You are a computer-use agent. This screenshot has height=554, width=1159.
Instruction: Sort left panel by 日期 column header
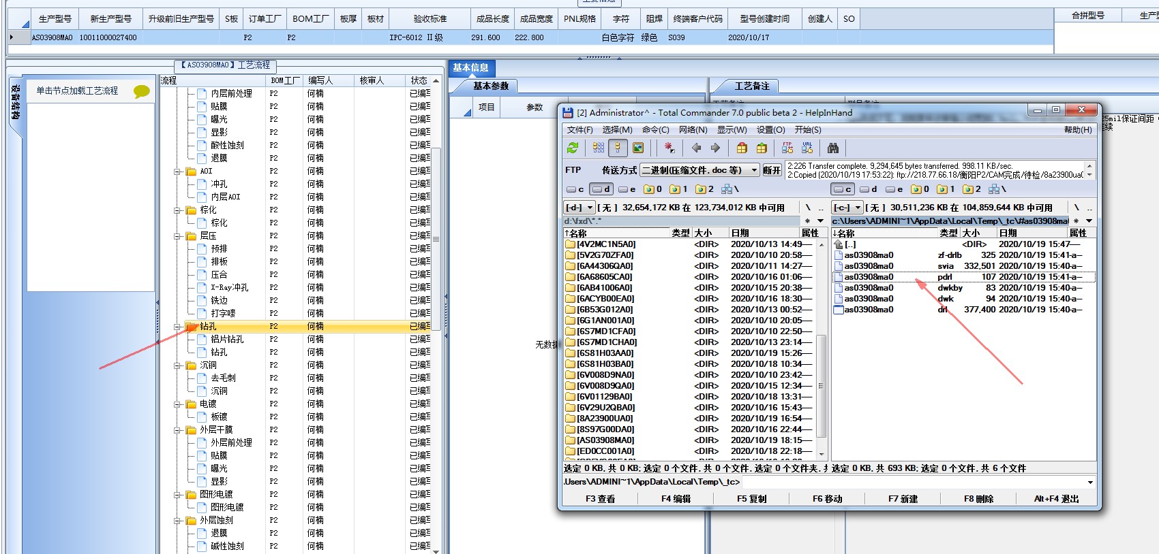point(764,233)
